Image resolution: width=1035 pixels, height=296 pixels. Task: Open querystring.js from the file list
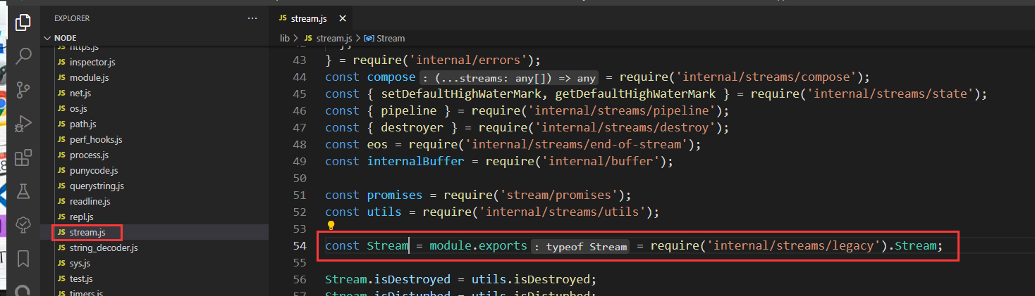click(x=97, y=186)
